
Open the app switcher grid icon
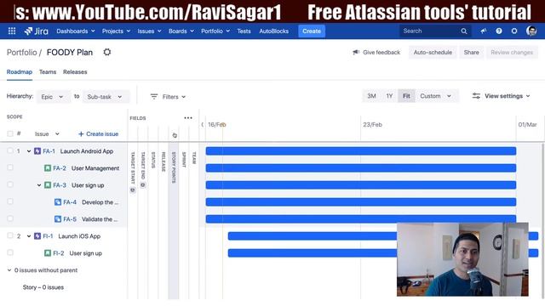tap(12, 31)
